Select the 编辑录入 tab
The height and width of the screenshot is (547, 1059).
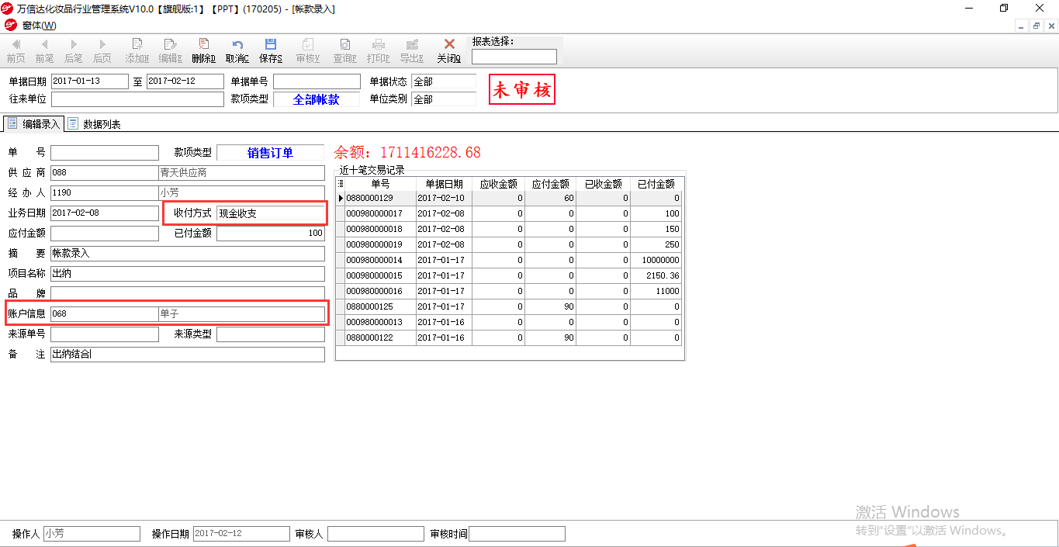tap(34, 124)
